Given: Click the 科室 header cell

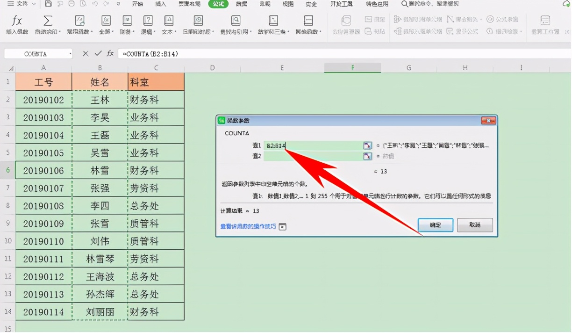Looking at the screenshot, I should (156, 82).
